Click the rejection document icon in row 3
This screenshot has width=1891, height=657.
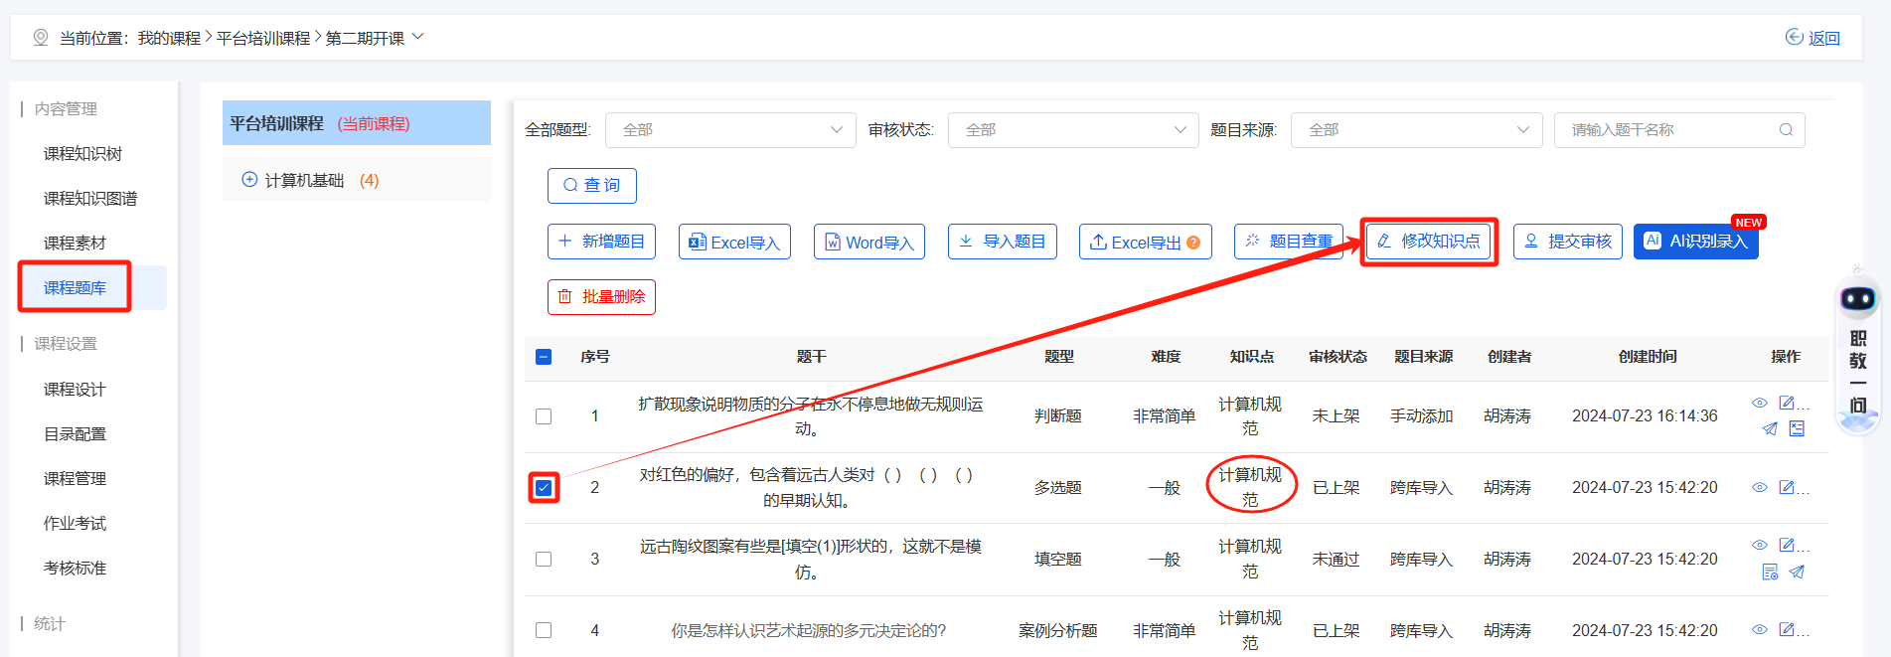(1770, 573)
